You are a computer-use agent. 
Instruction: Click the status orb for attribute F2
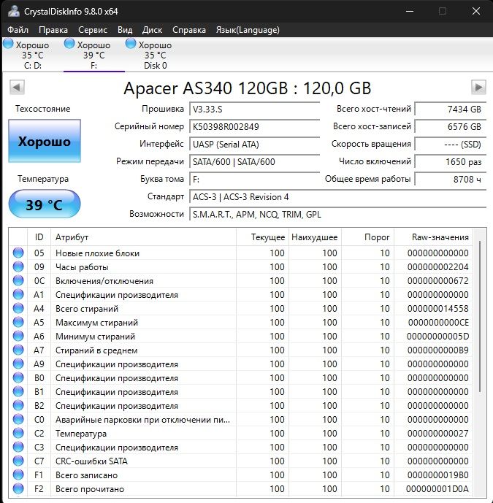[18, 488]
